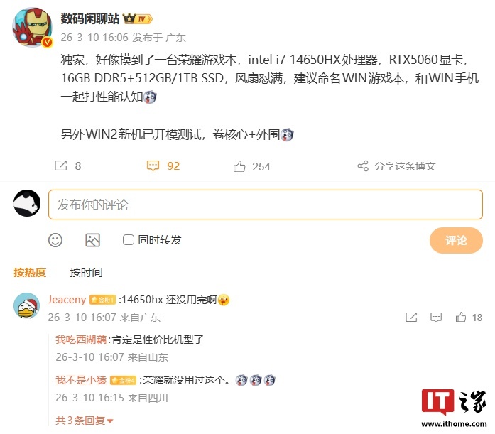Expand the 共3条回复 replies
Viewport: 495px width, 434px height.
coord(85,421)
